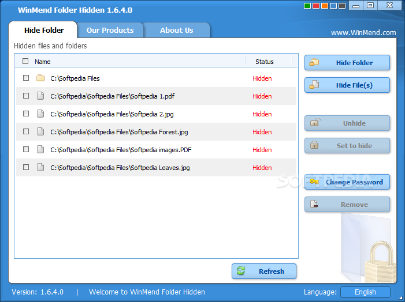
Task: Click the Remove button
Action: tap(347, 205)
